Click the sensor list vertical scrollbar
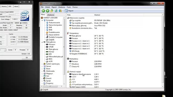The image size is (173, 97). click(x=162, y=49)
